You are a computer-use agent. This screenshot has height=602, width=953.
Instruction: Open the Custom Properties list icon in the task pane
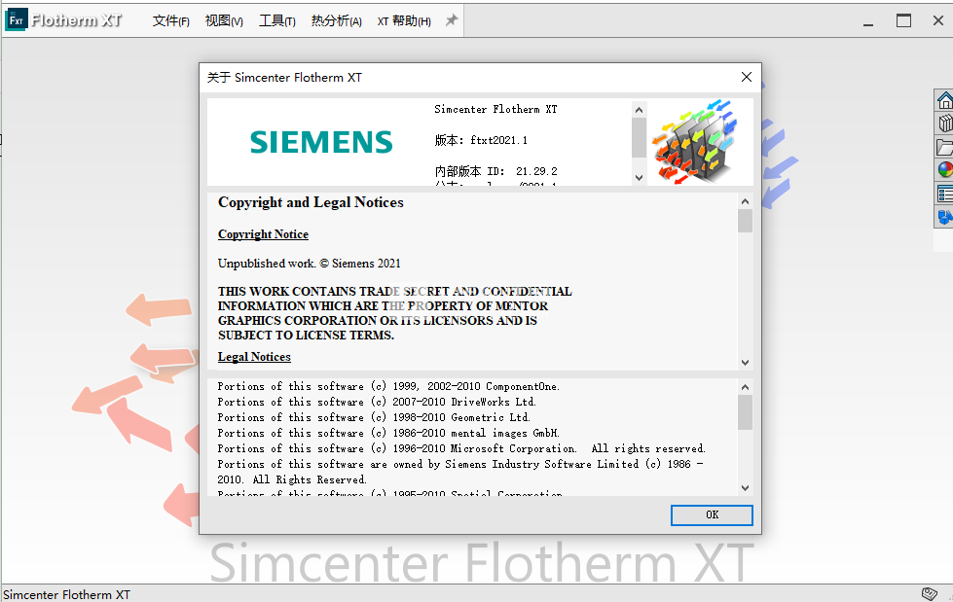click(x=944, y=194)
